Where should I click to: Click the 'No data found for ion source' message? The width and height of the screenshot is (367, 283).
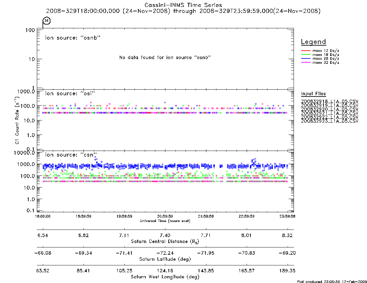(x=165, y=58)
